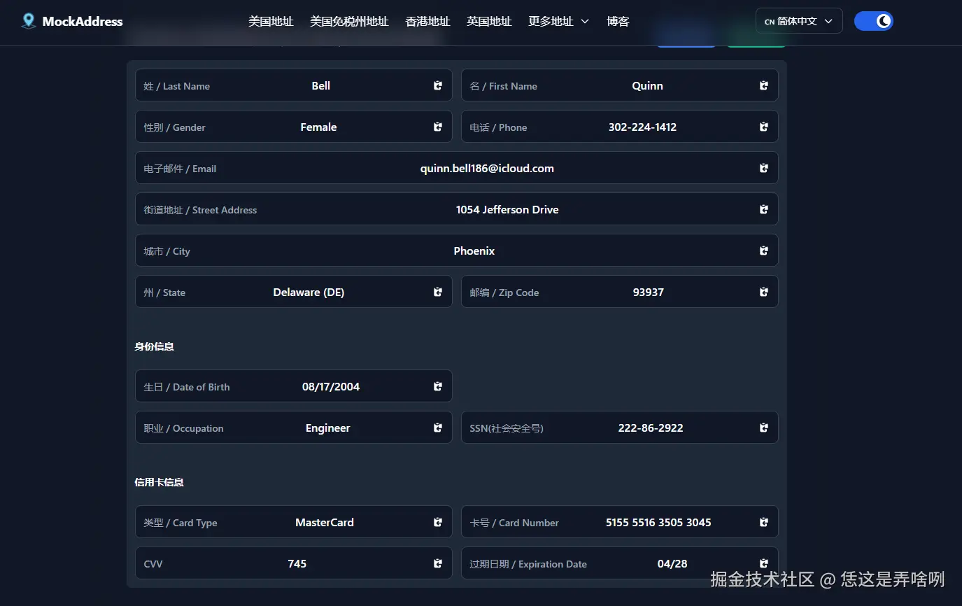Go to MockAddress home link
962x606 pixels.
72,21
